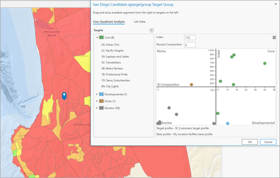The height and width of the screenshot is (178, 280).
Task: Collapse the Core (8) target group
Action: 97,38
